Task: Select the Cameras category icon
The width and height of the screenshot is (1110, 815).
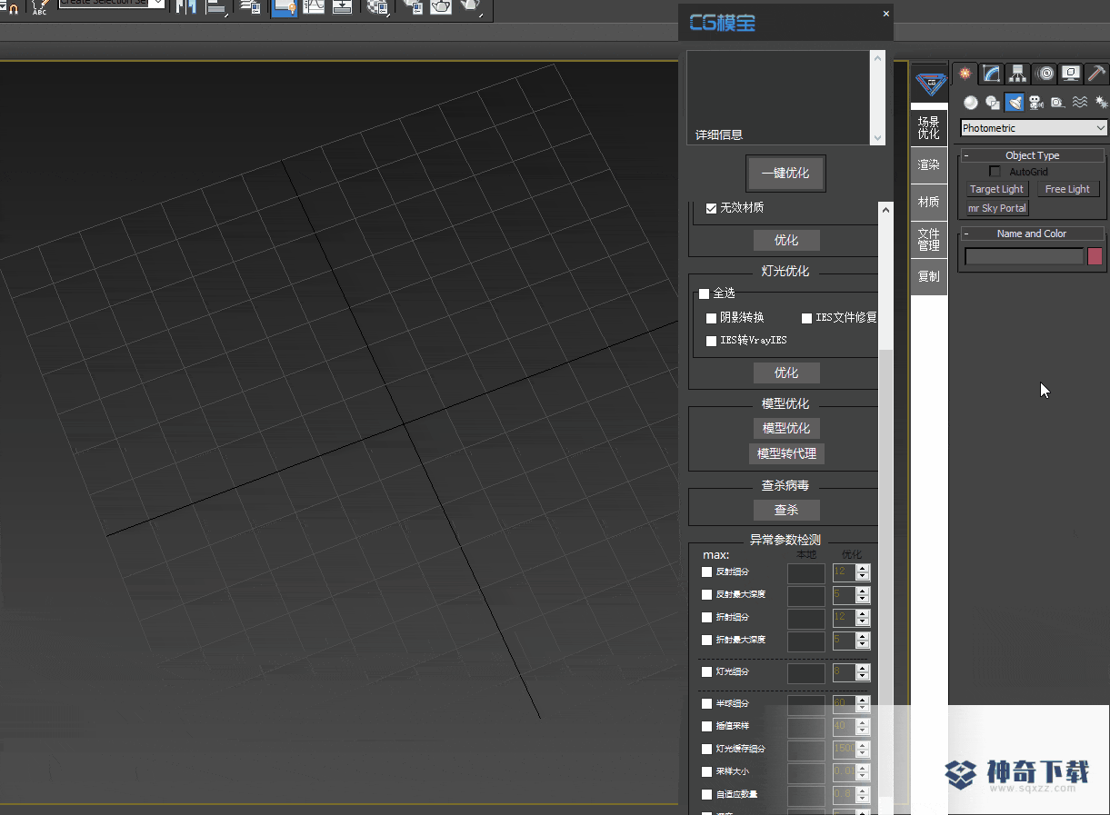Action: click(x=1036, y=103)
